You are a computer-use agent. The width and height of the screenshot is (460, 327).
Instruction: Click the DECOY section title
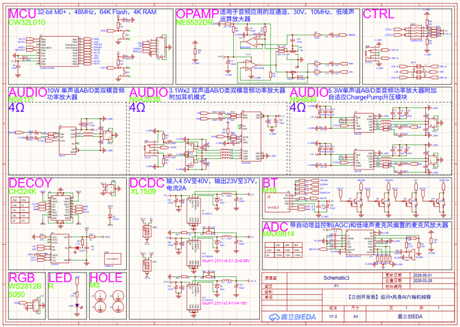pyautogui.click(x=31, y=183)
